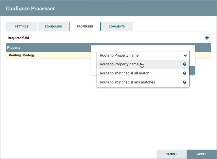
Task: Click the 'Required field' label
Action: pos(18,38)
